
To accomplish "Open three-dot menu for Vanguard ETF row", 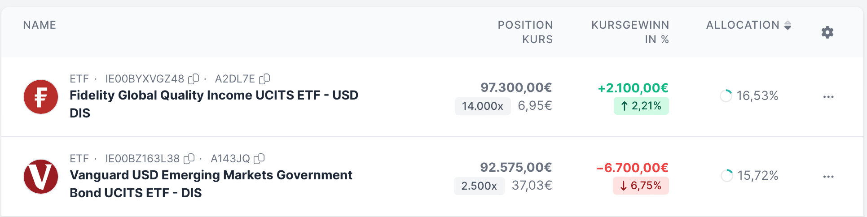I will (828, 177).
